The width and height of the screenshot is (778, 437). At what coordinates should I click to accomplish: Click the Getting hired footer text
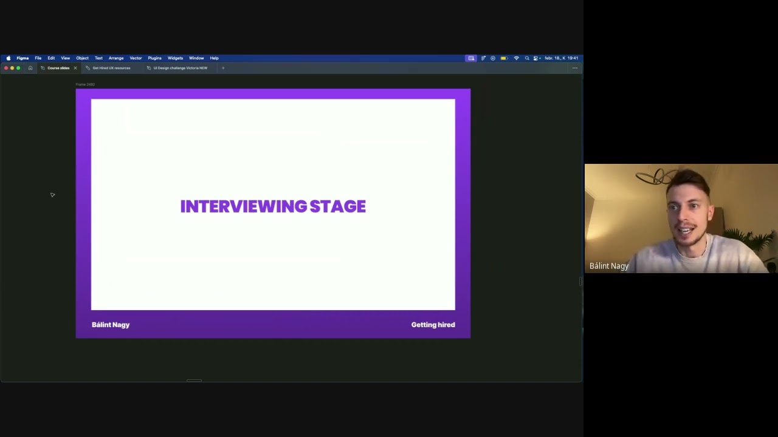[433, 325]
